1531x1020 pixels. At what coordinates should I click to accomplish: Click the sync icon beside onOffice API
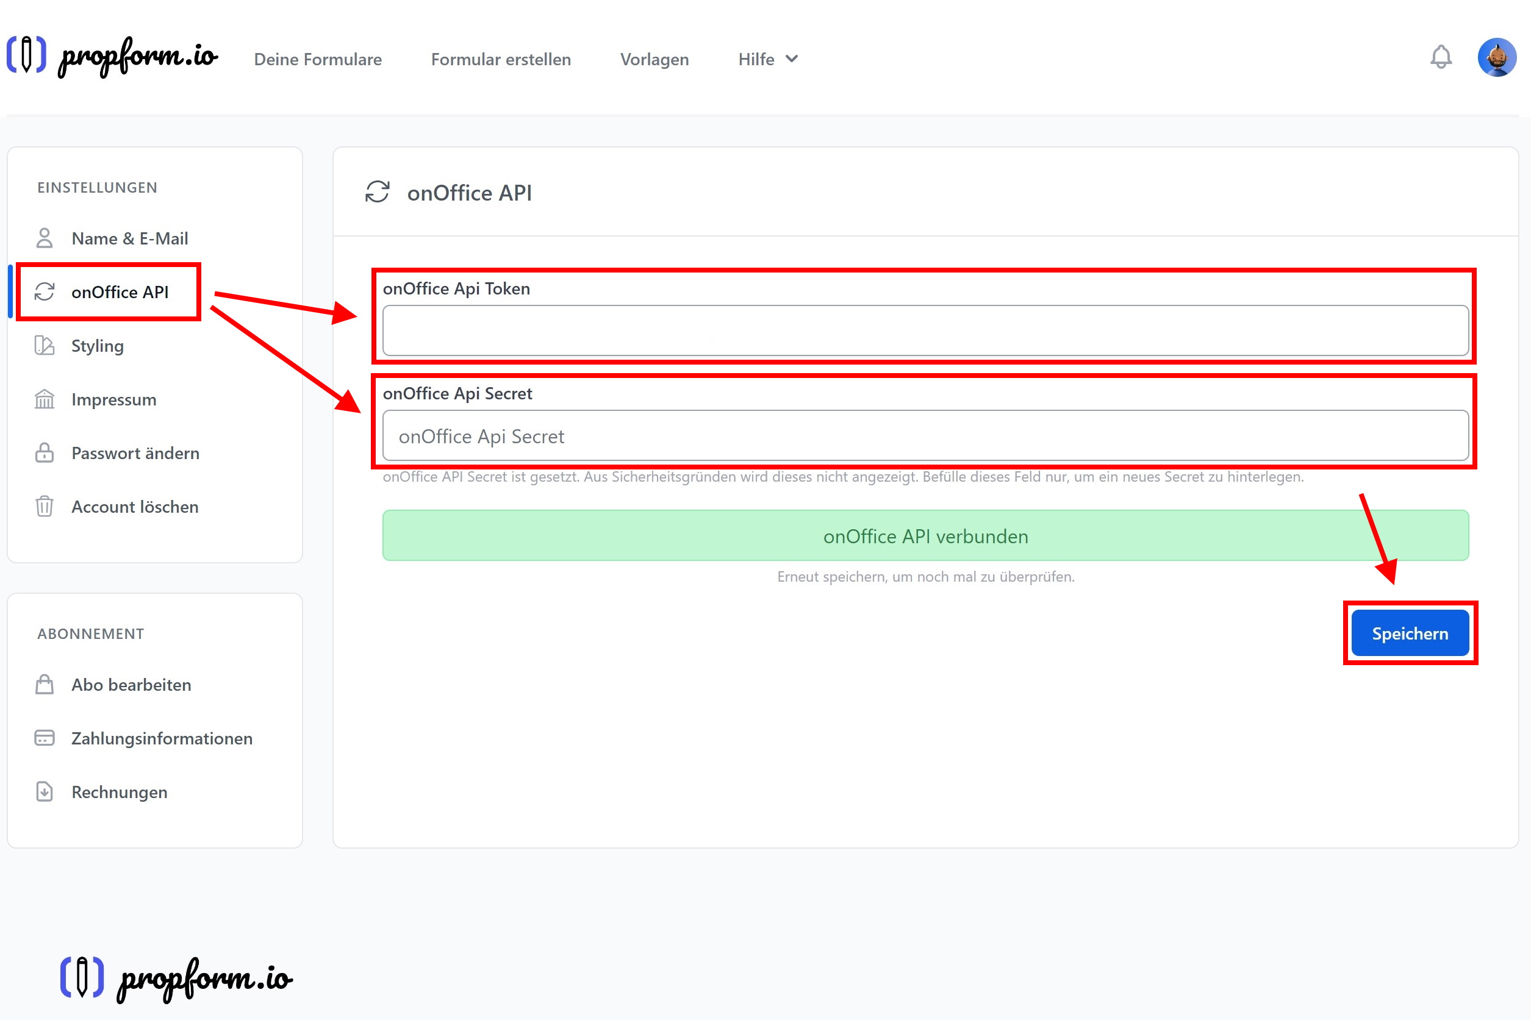coord(45,291)
